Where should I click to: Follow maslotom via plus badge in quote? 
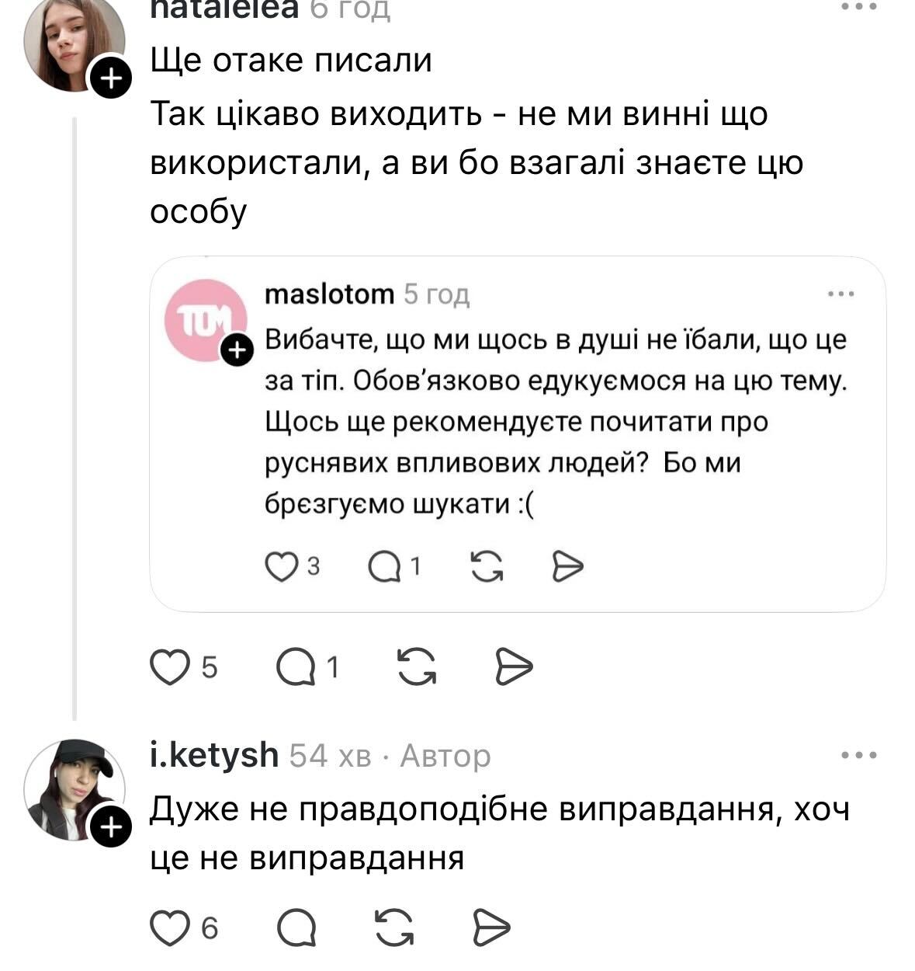click(236, 351)
